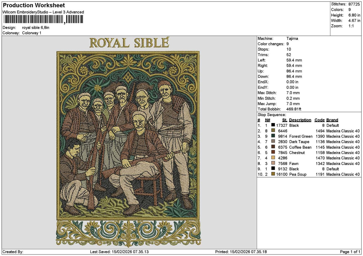Viewport: 363px width, 256px height.
Task: Click the 'St.' column header
Action: [285, 120]
